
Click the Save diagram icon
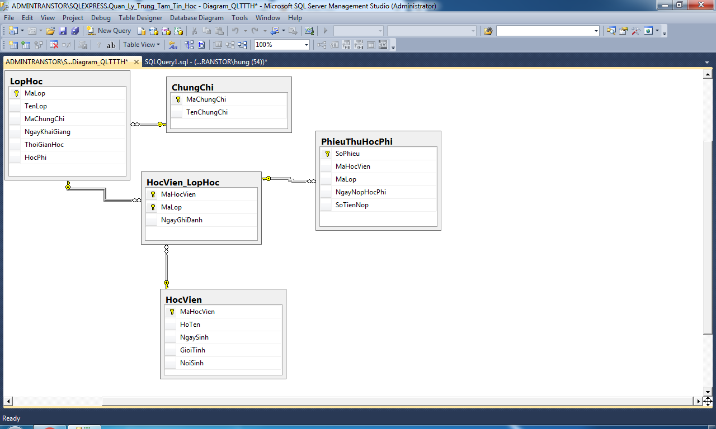[x=62, y=31]
